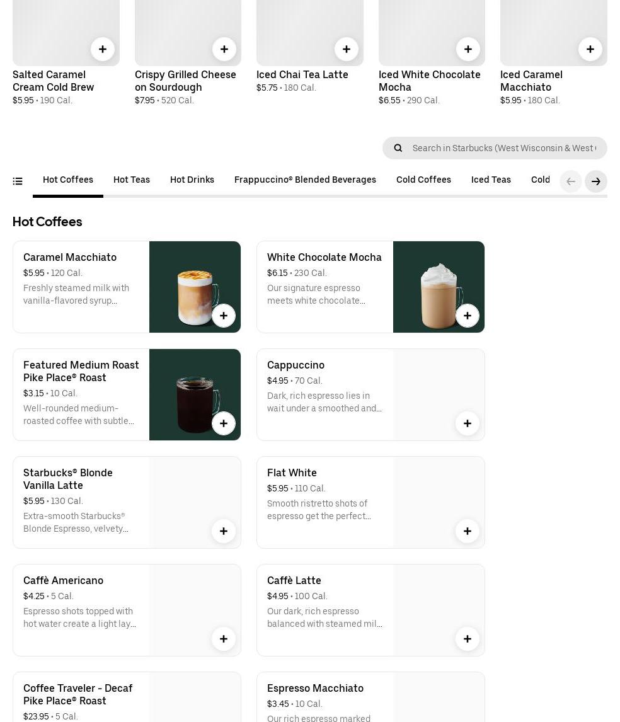
Task: Go to the Iced Teas tab
Action: [491, 180]
